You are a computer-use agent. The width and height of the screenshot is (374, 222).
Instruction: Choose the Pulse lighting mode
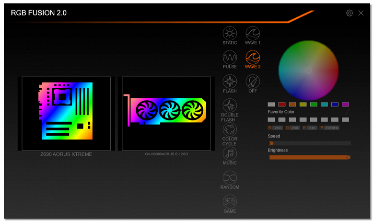point(230,59)
